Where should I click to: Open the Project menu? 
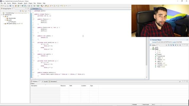tap(30, 3)
